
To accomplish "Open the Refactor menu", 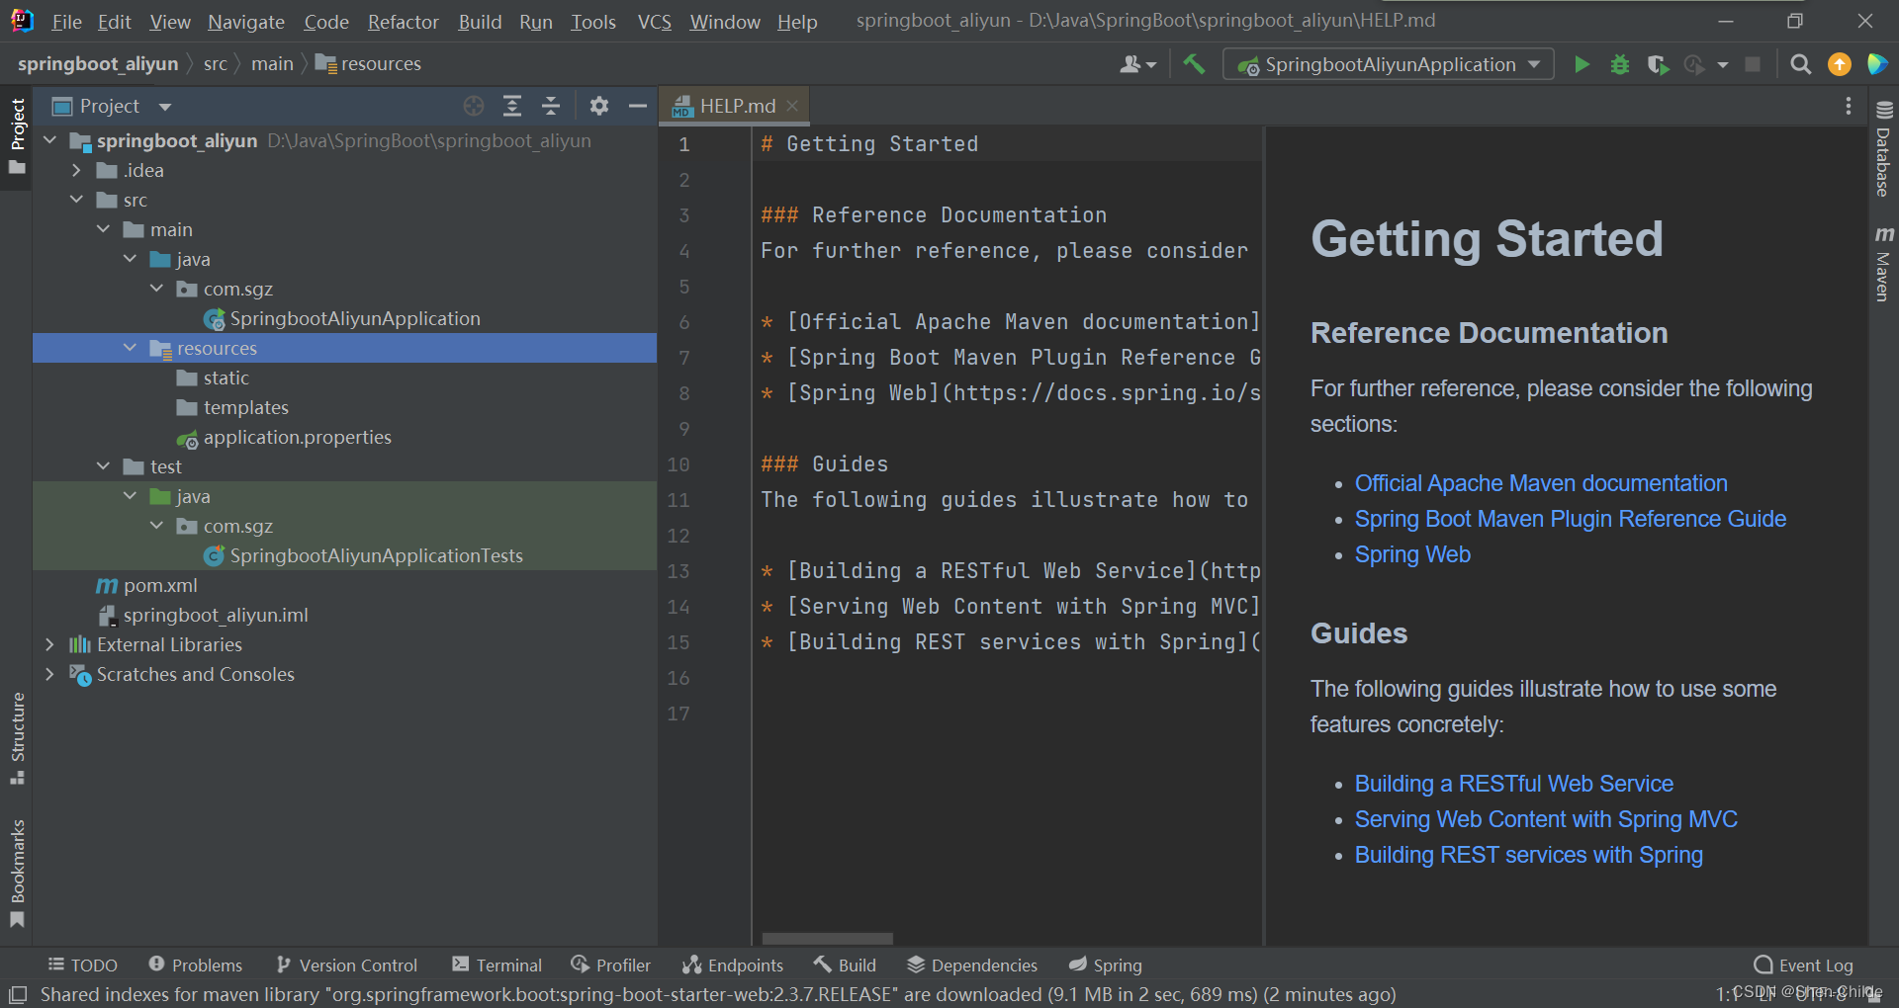I will pyautogui.click(x=404, y=22).
